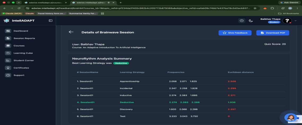Click the Learning Cube icon
Image resolution: width=302 pixels, height=125 pixels.
(8, 53)
